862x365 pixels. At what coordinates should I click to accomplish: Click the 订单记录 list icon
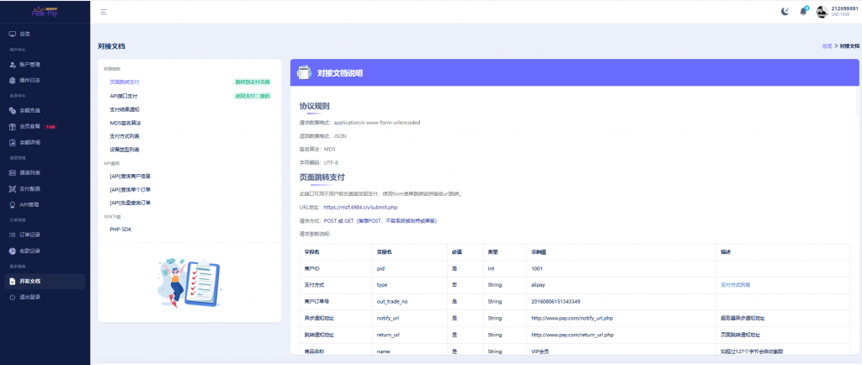13,235
